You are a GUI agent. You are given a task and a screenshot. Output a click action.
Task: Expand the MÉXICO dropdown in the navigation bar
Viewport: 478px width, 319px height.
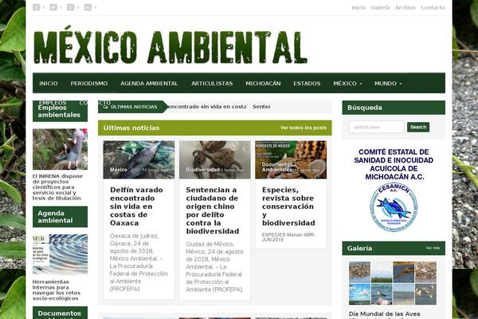tap(347, 83)
